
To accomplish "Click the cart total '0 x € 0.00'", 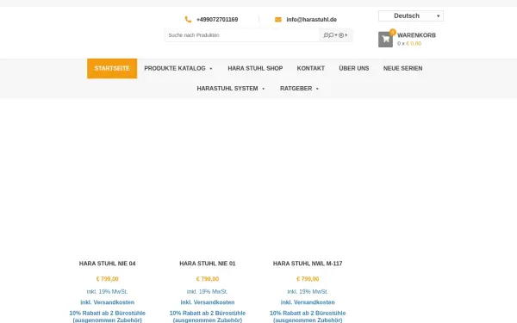I will 409,44.
